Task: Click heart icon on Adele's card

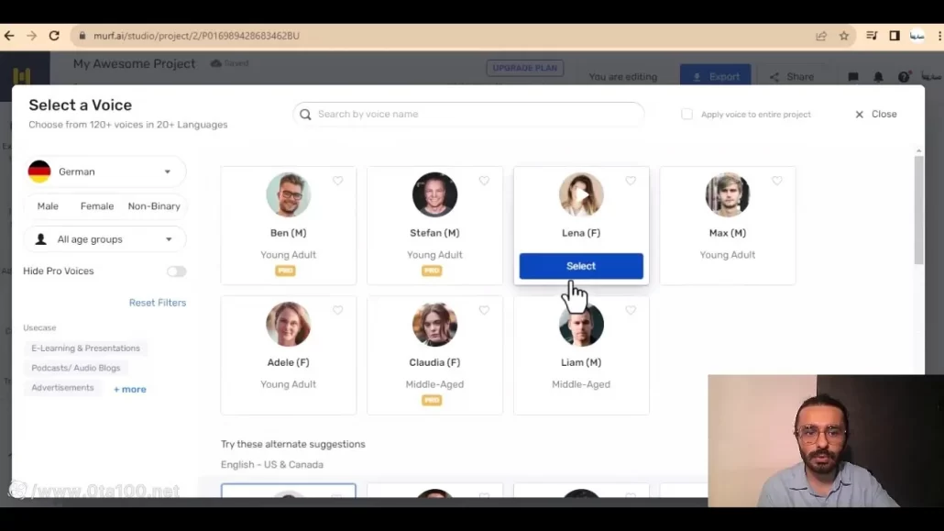Action: click(337, 311)
